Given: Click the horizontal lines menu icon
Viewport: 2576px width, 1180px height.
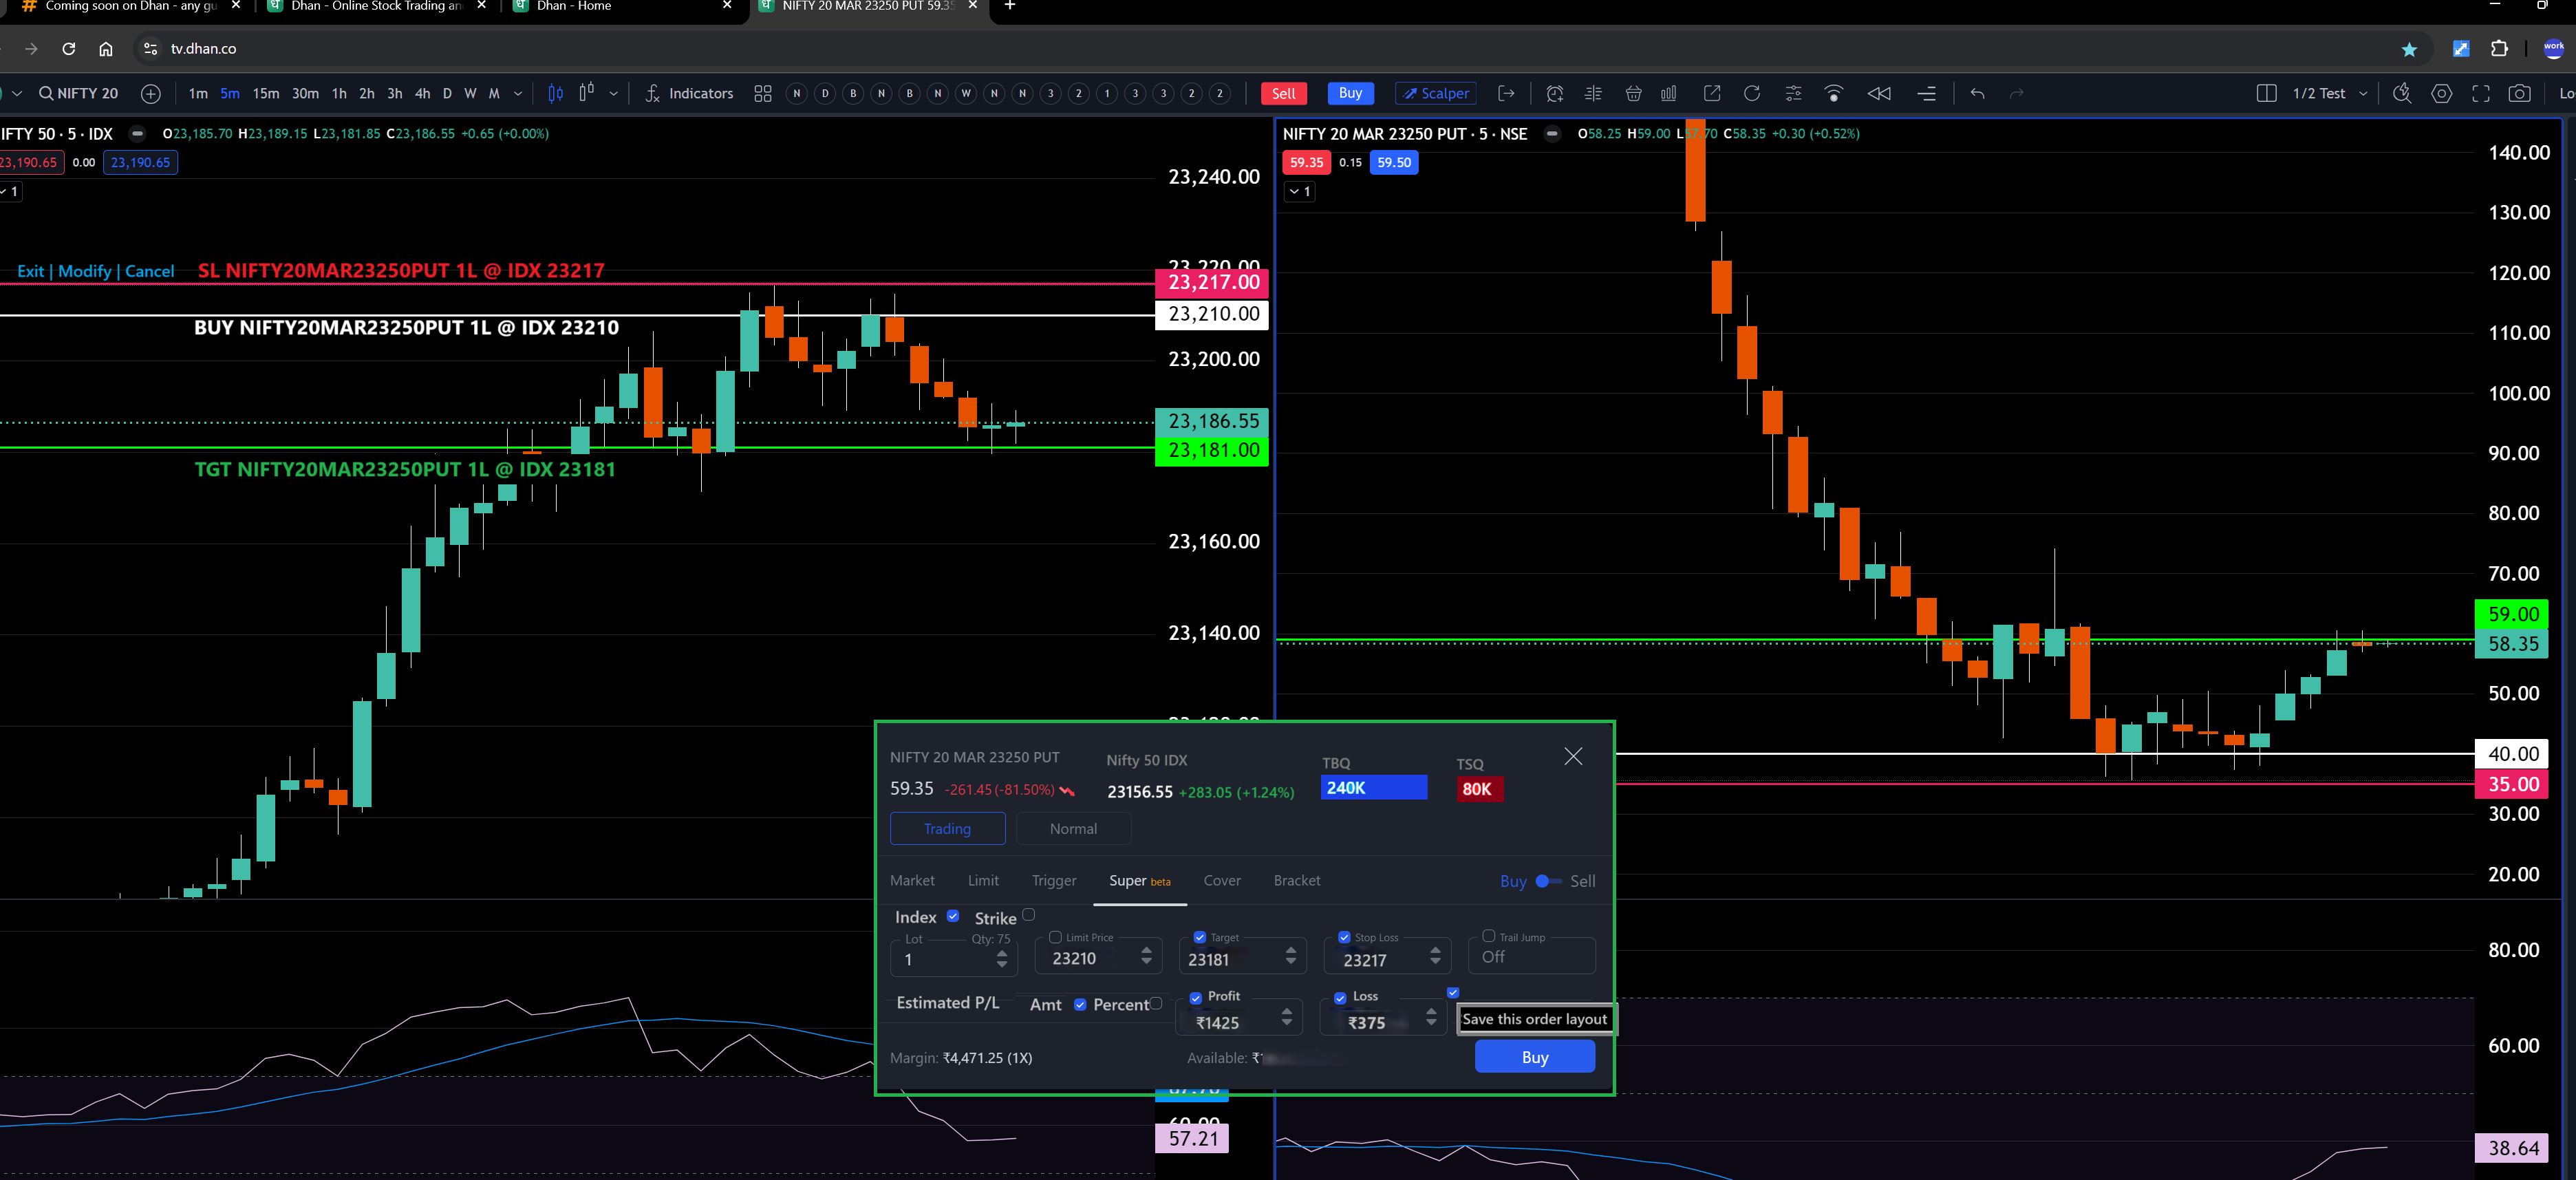Looking at the screenshot, I should [x=1926, y=93].
